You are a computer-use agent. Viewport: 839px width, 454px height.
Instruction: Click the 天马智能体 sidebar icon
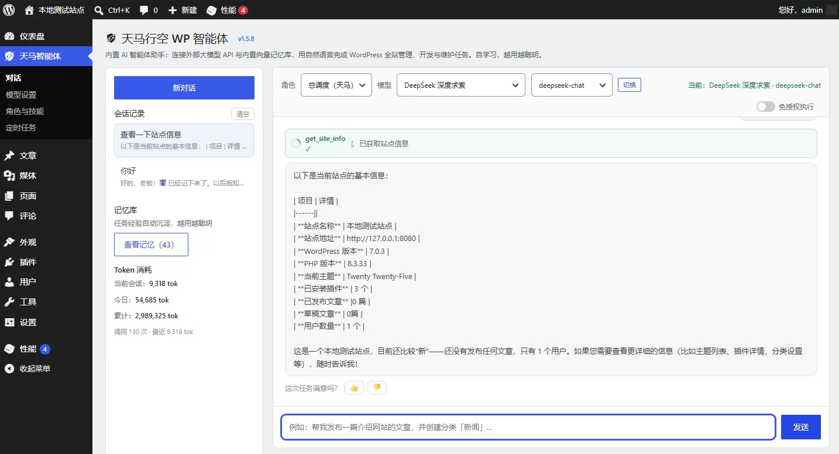[x=9, y=56]
